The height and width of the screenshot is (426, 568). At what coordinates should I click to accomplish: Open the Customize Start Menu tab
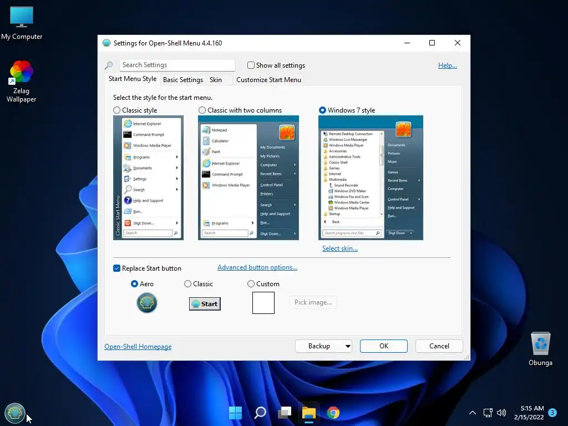click(x=268, y=80)
